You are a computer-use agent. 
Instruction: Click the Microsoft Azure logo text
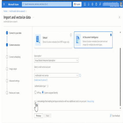click(x=13, y=4)
